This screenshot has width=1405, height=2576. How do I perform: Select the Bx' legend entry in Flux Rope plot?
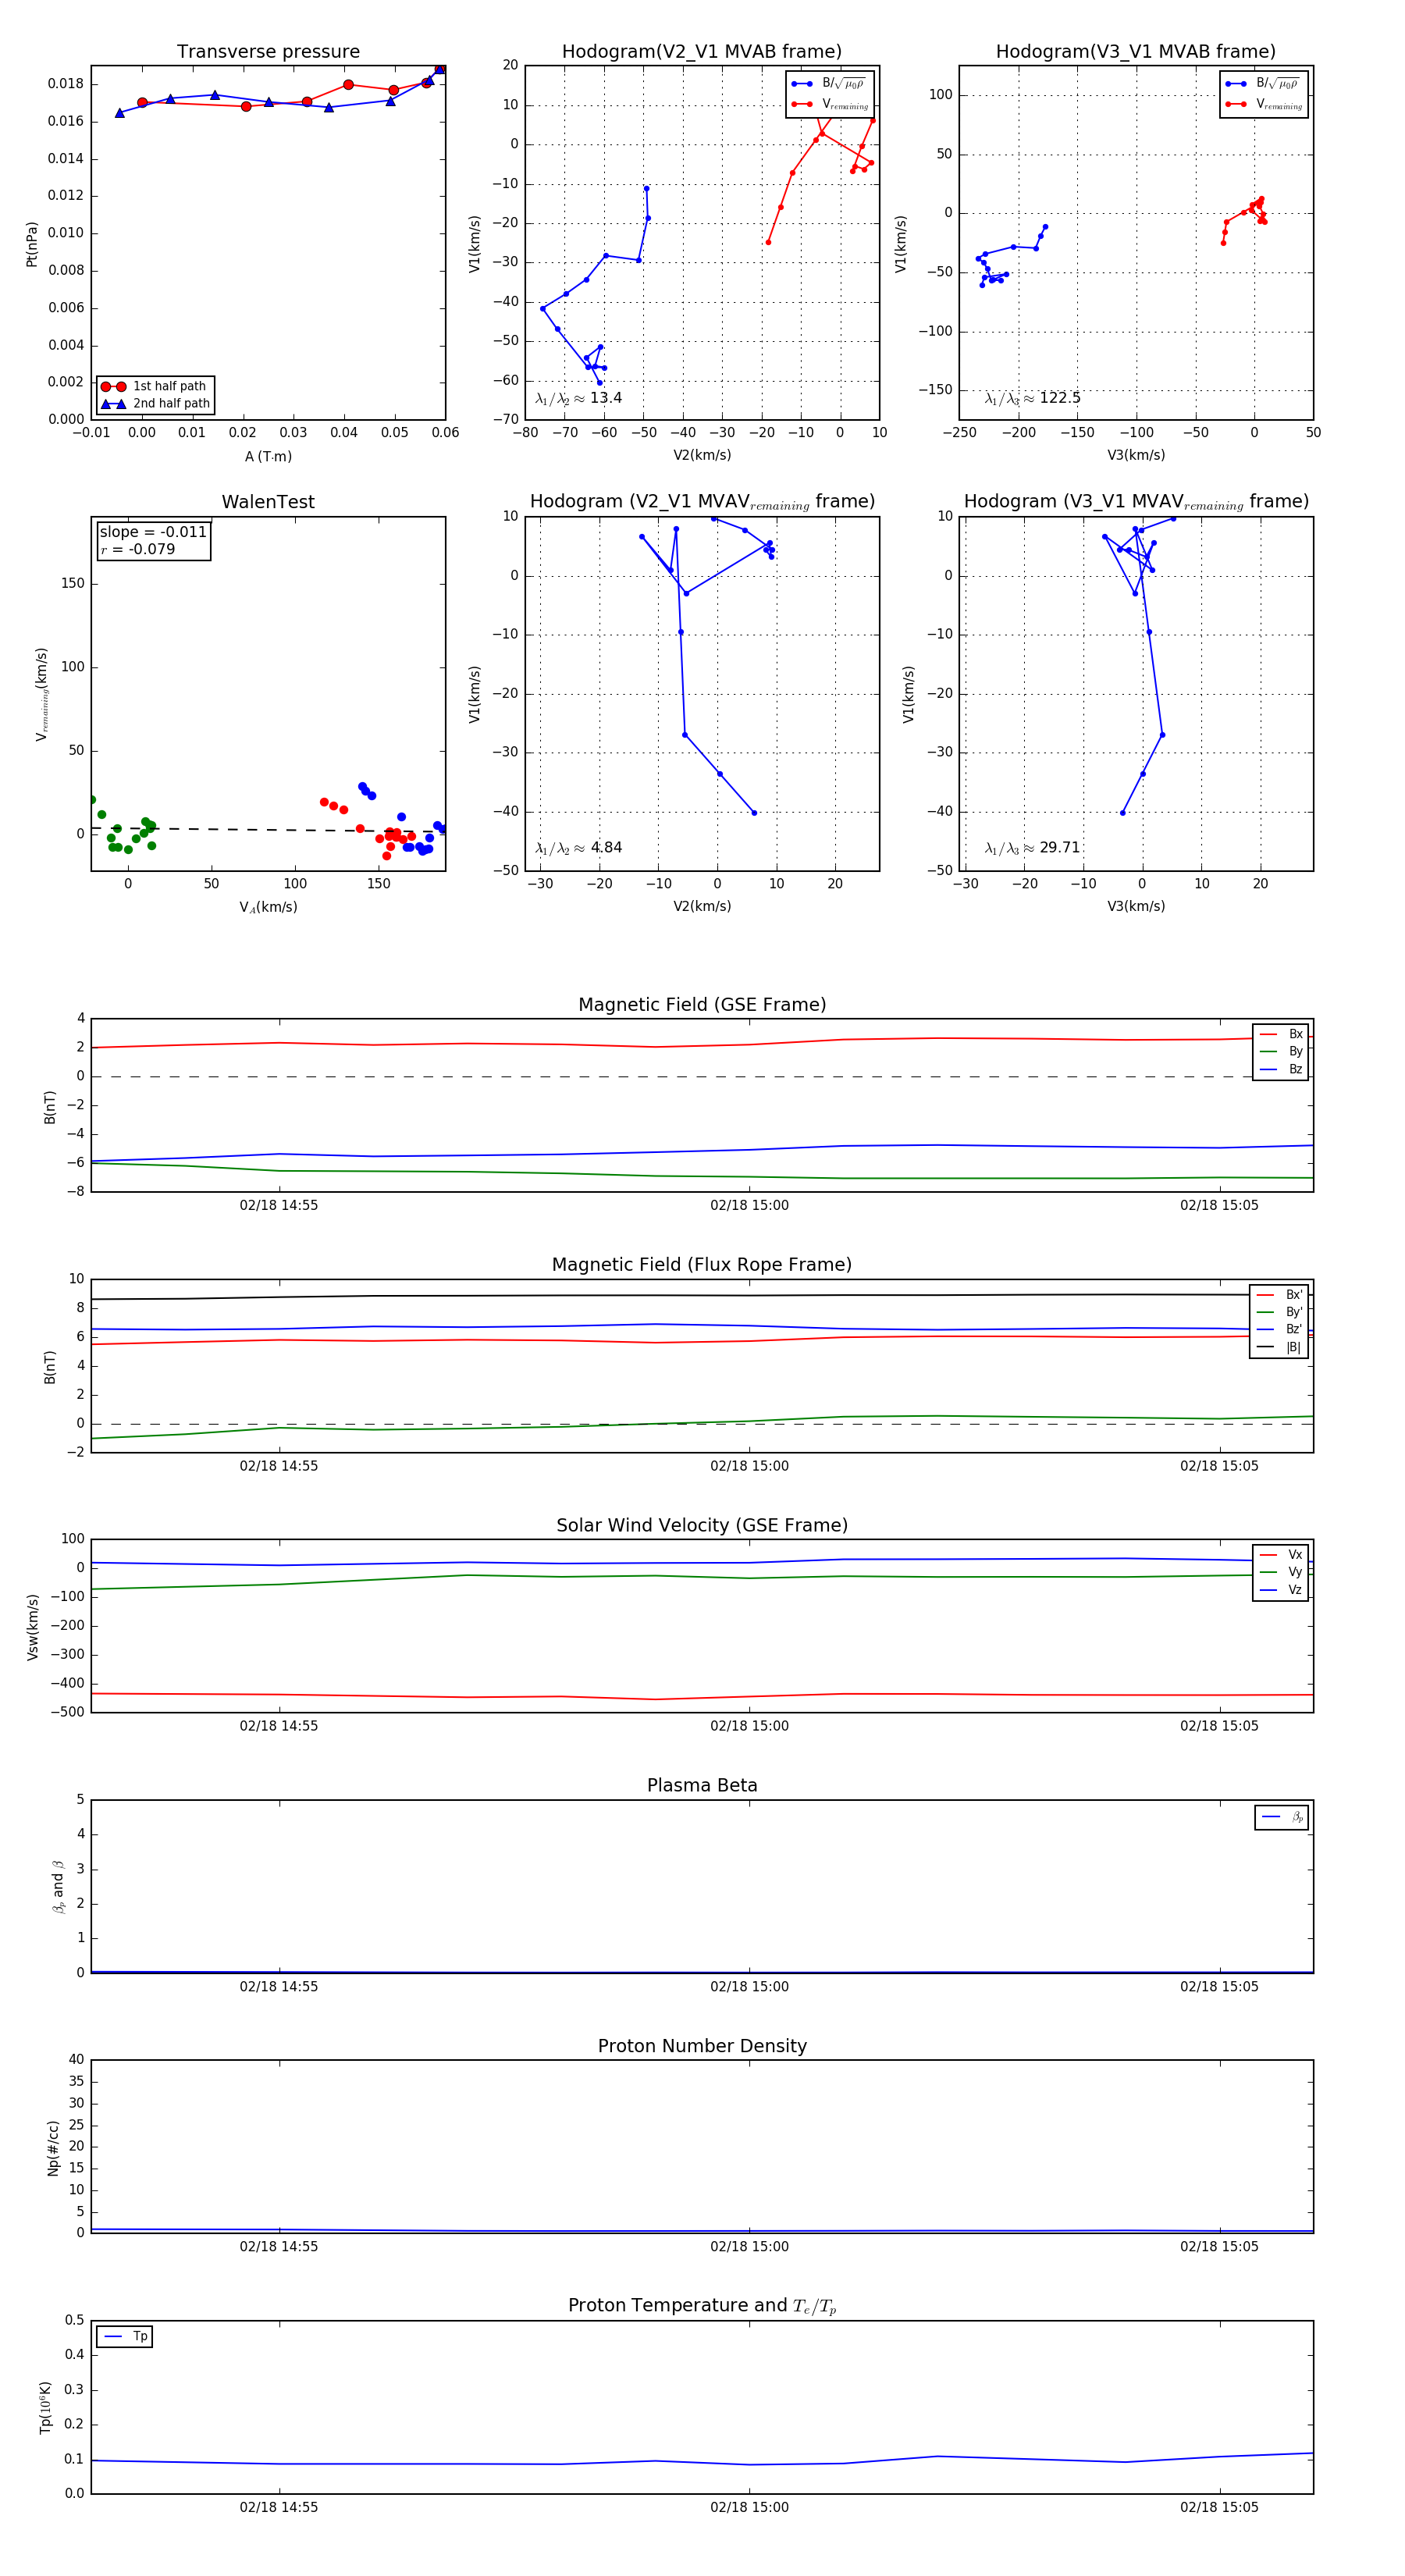coord(1279,1294)
